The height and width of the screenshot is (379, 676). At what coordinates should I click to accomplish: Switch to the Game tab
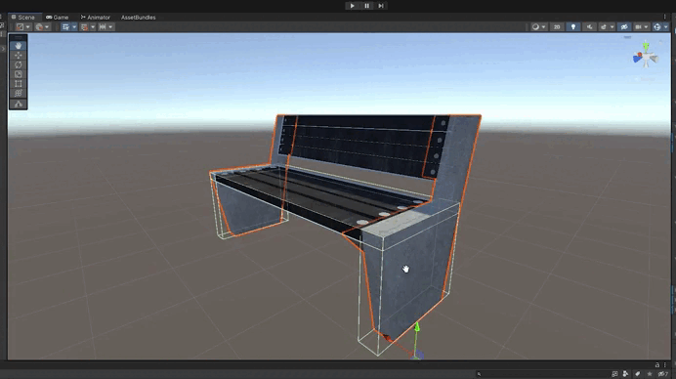[58, 18]
